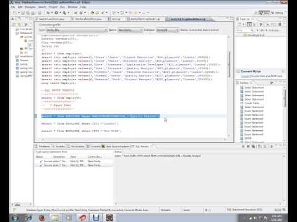Open the Help menu
This screenshot has height=222, width=297.
83,7
